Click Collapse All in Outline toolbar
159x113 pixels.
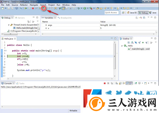pos(129,42)
